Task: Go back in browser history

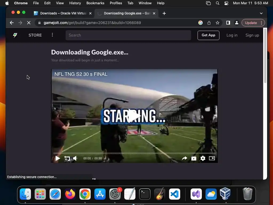Action: [12, 23]
